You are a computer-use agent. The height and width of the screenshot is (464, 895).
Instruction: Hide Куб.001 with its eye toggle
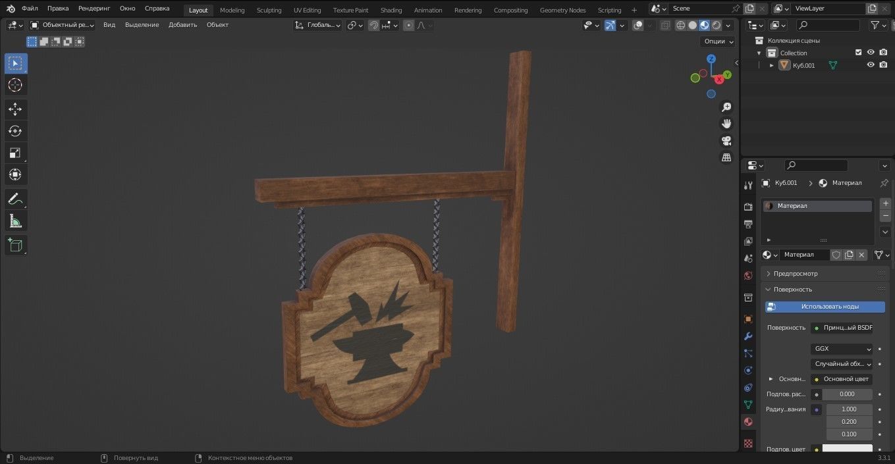coord(871,64)
